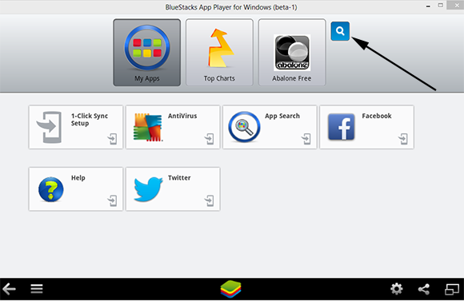
Task: Launch the Facebook app icon
Action: click(x=341, y=127)
